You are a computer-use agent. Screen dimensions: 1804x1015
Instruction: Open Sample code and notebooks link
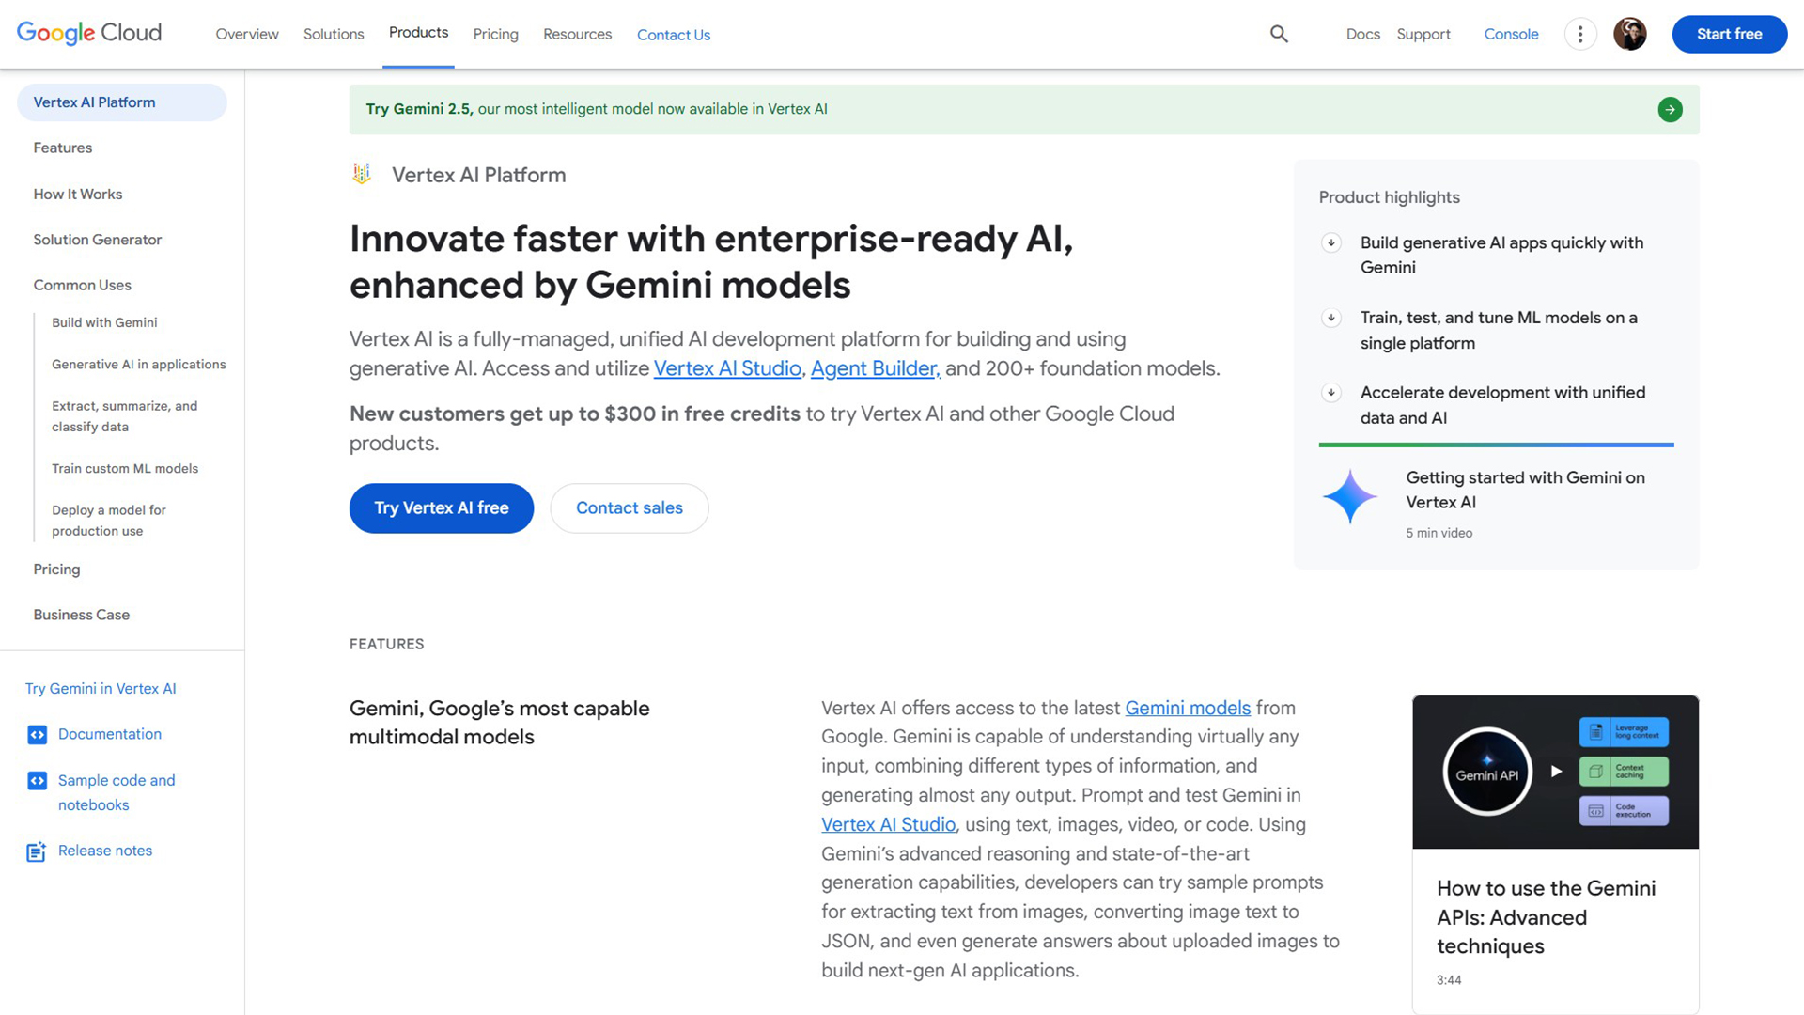117,793
